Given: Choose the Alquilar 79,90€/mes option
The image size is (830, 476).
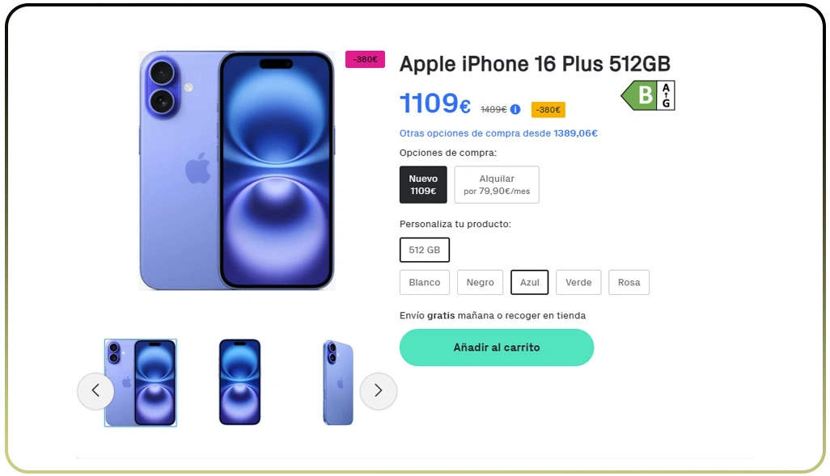Looking at the screenshot, I should coord(497,184).
